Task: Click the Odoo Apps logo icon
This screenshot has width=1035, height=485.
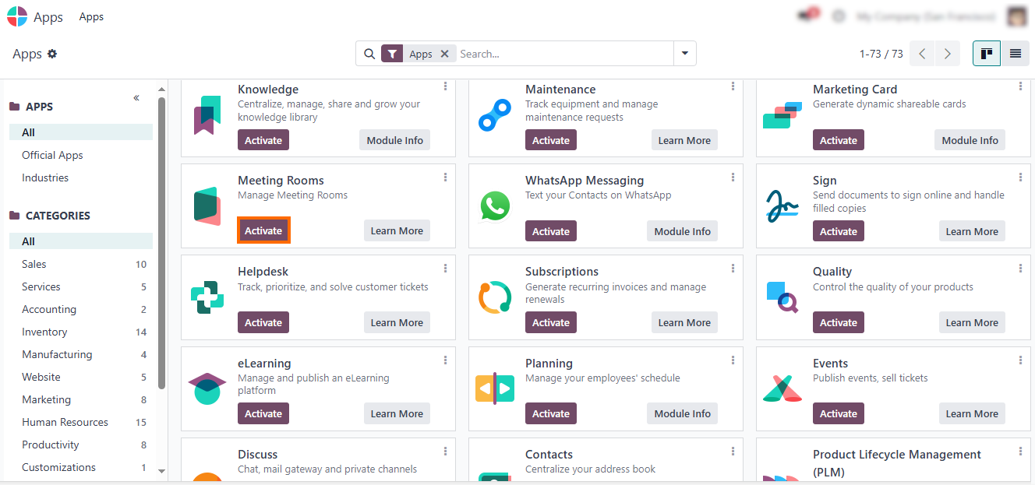Action: point(17,16)
